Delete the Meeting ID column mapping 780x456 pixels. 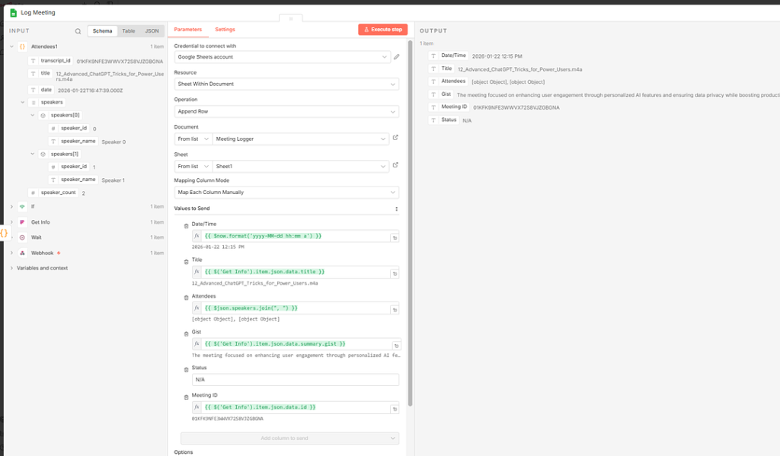pos(186,397)
